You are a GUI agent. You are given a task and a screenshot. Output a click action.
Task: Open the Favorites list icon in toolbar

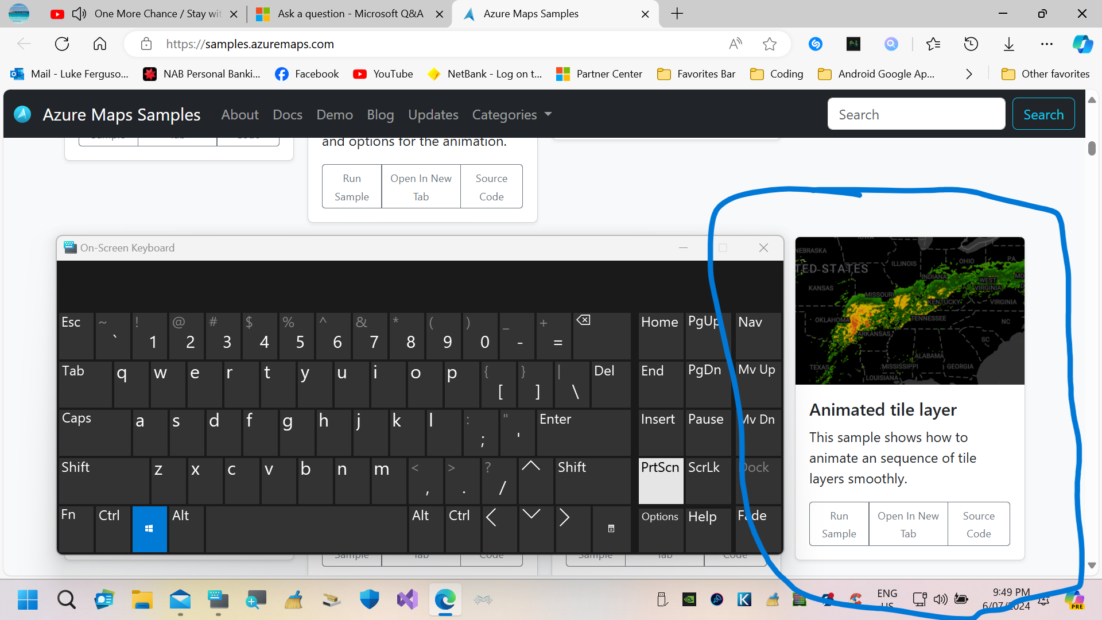[x=933, y=44]
